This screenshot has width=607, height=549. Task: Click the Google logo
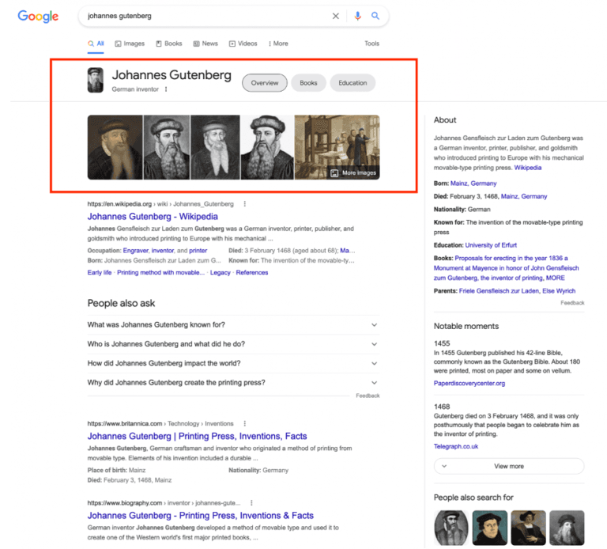click(x=38, y=17)
